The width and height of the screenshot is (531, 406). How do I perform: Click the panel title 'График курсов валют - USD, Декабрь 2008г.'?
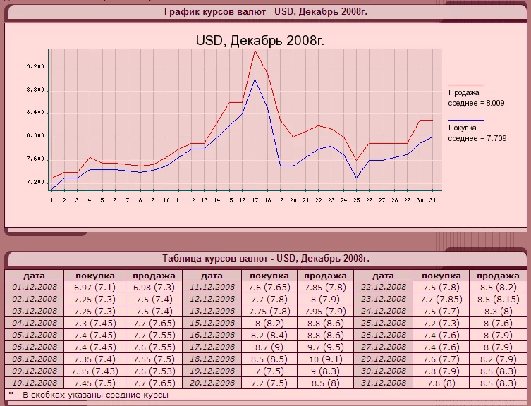point(266,12)
